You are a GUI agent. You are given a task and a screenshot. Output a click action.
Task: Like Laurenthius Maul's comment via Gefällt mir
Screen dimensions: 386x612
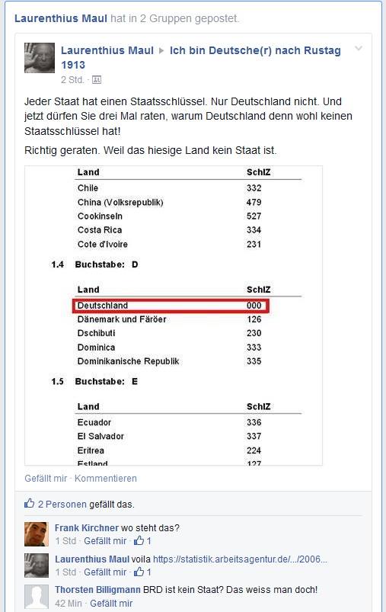pyautogui.click(x=105, y=572)
